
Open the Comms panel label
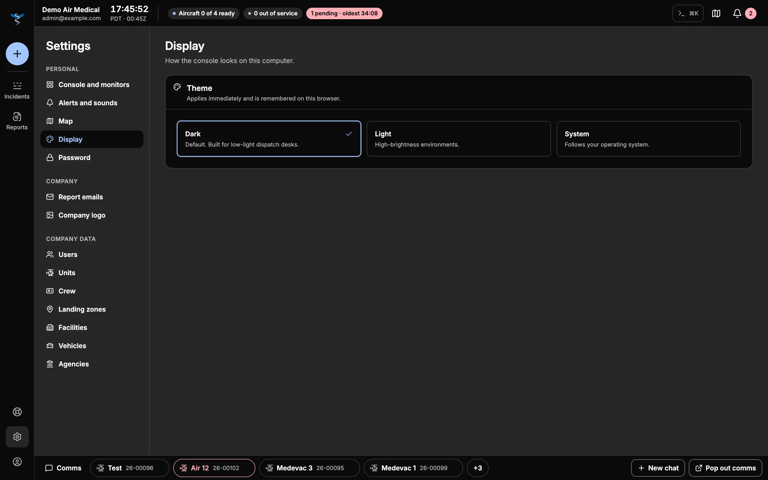(x=63, y=468)
